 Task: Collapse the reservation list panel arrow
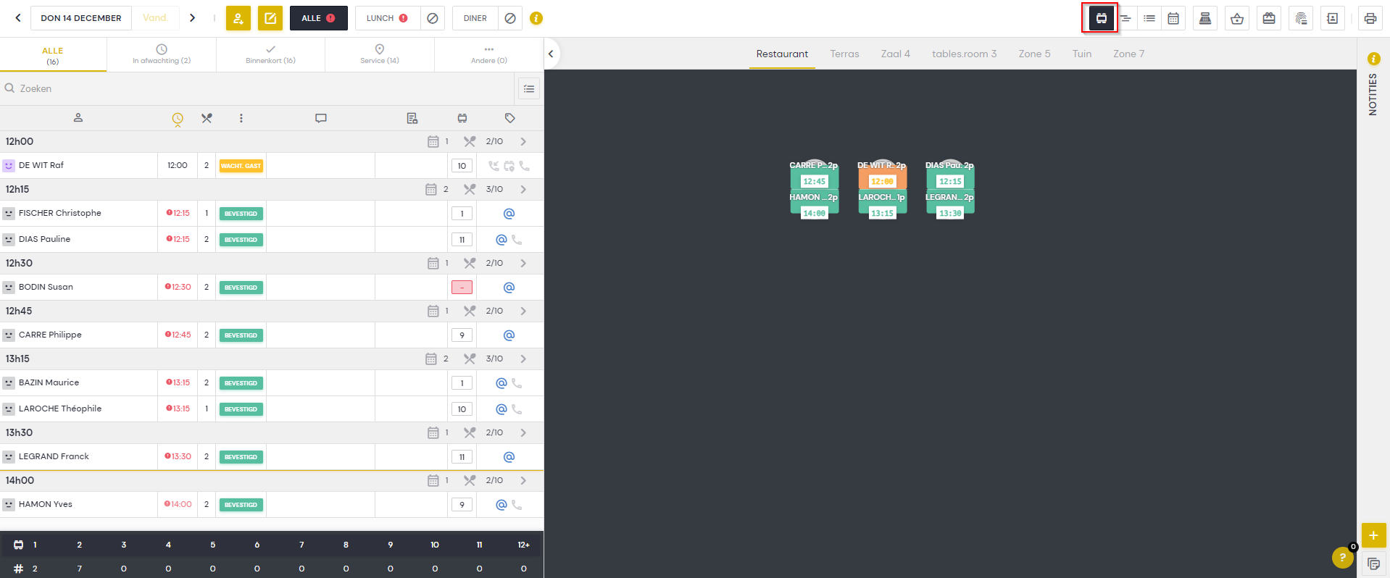point(551,54)
